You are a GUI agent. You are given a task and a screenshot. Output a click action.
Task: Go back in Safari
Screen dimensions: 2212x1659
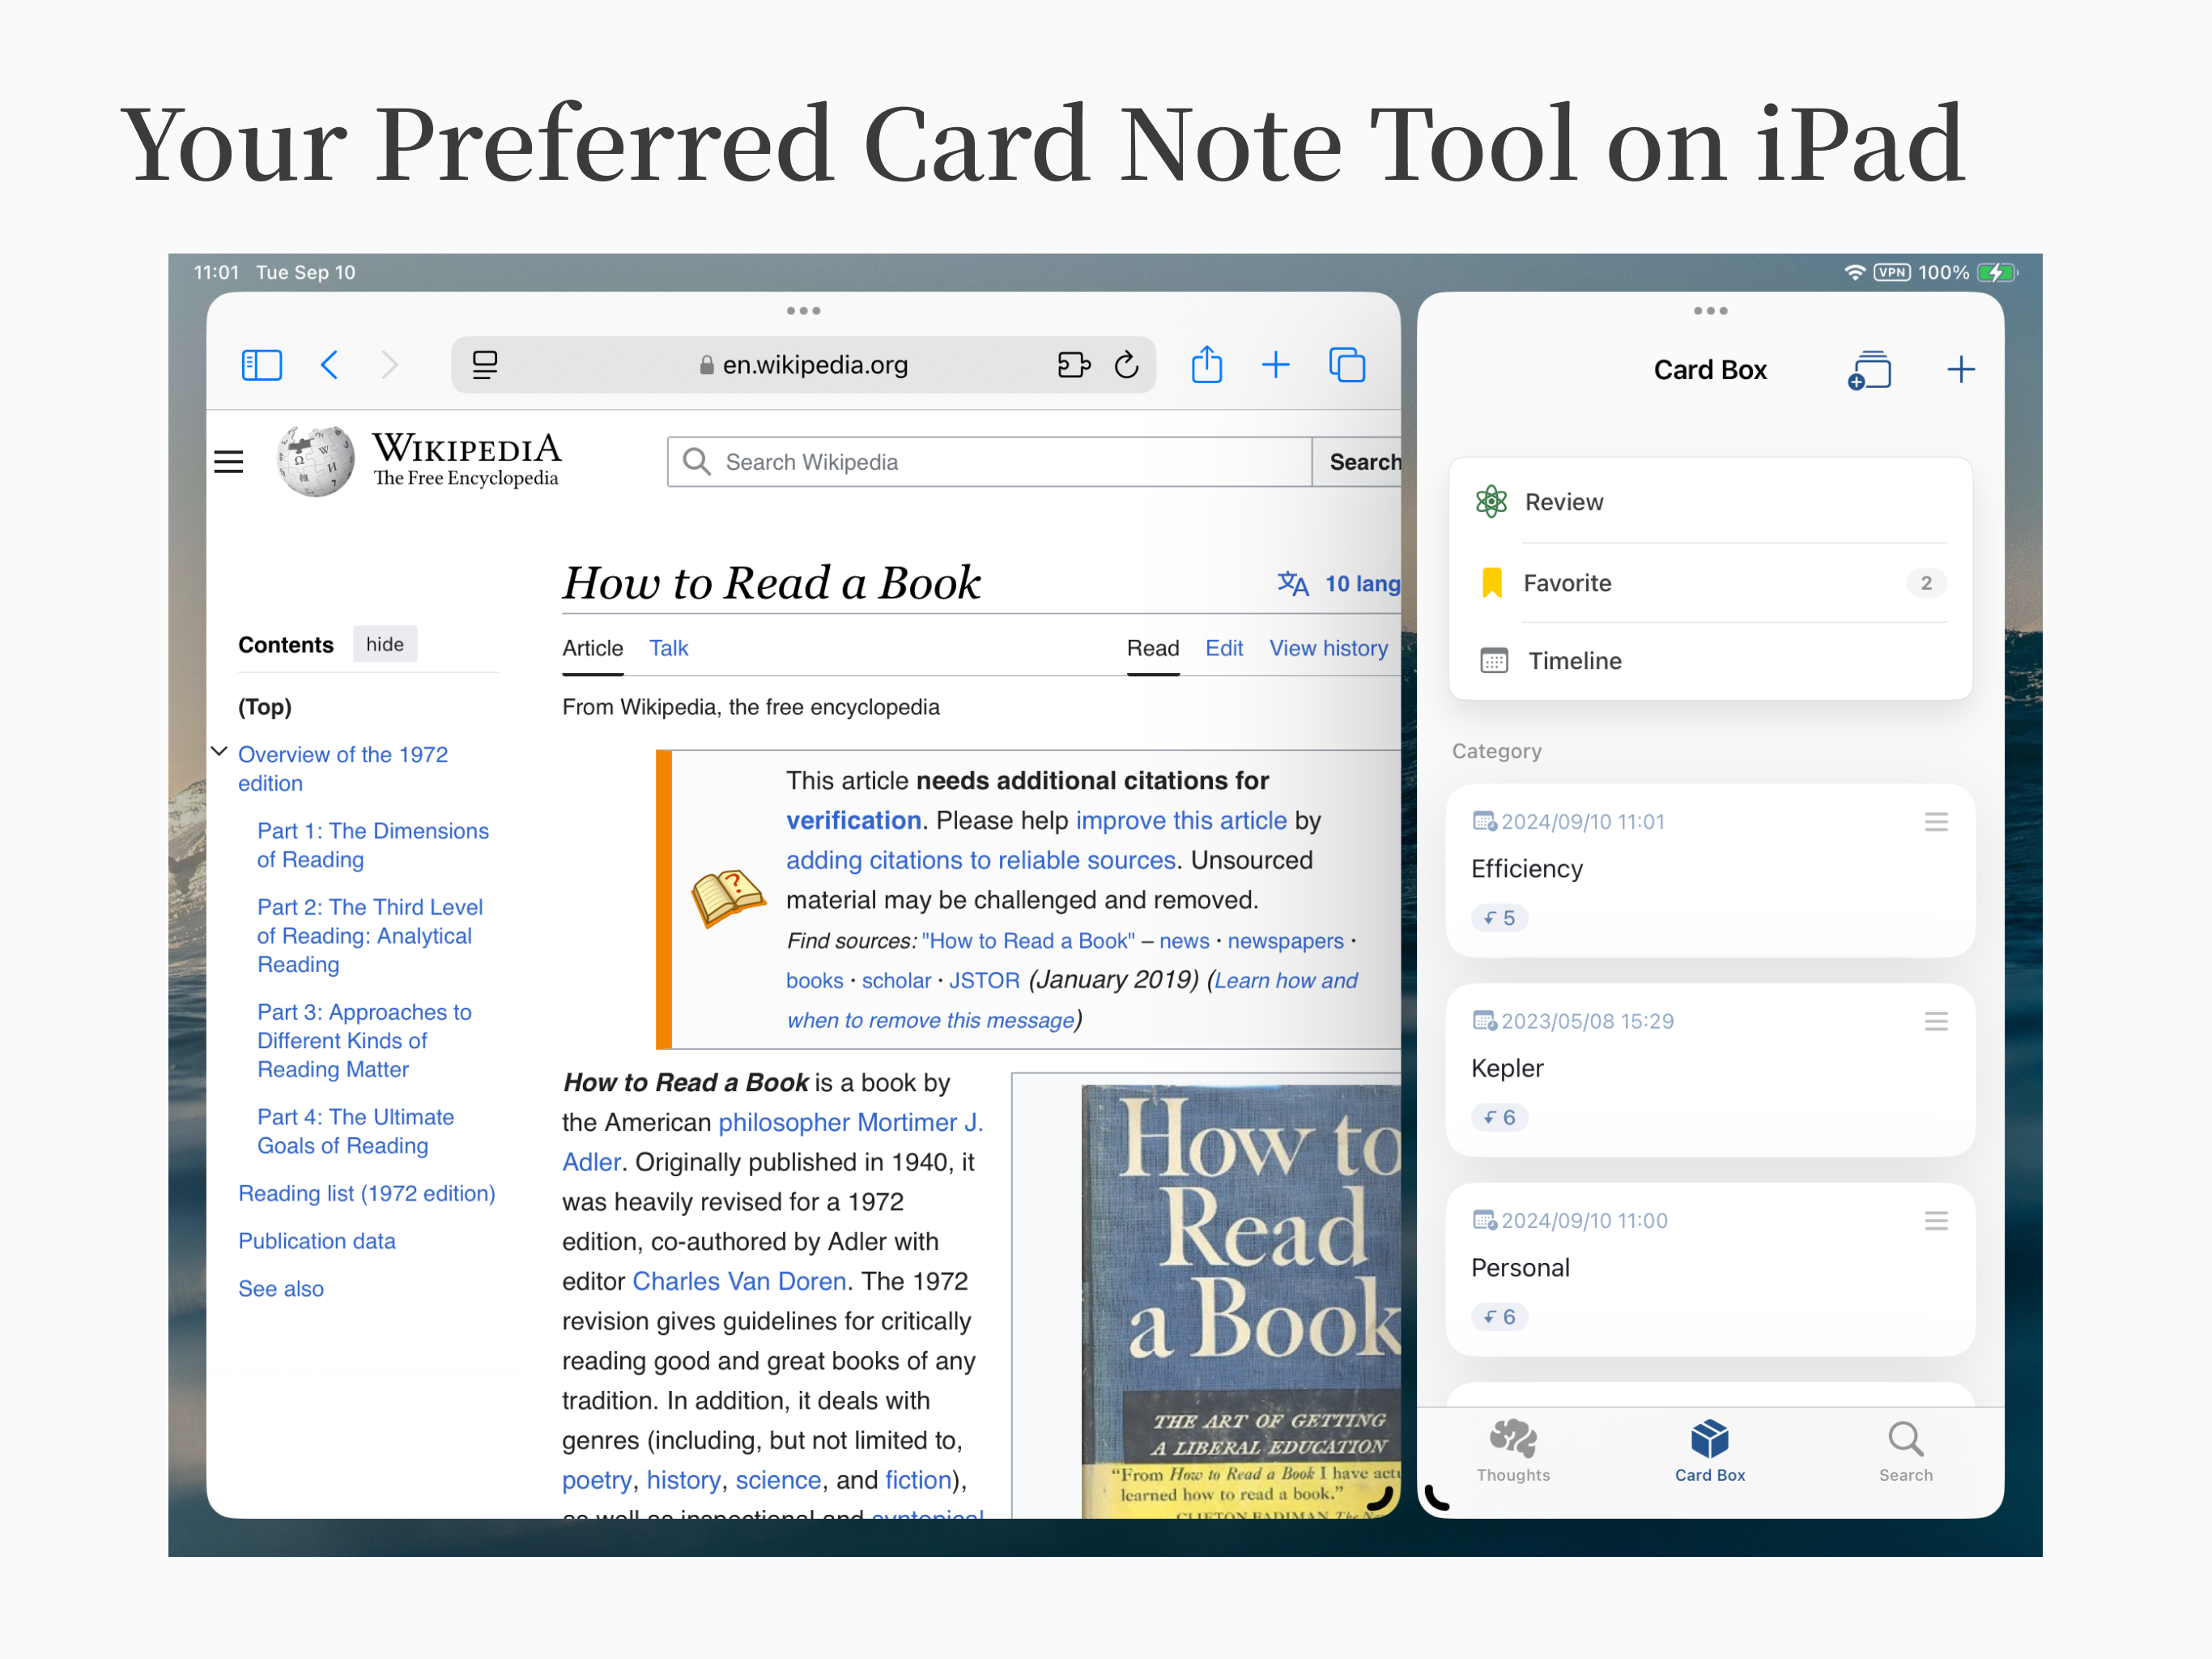click(x=329, y=365)
